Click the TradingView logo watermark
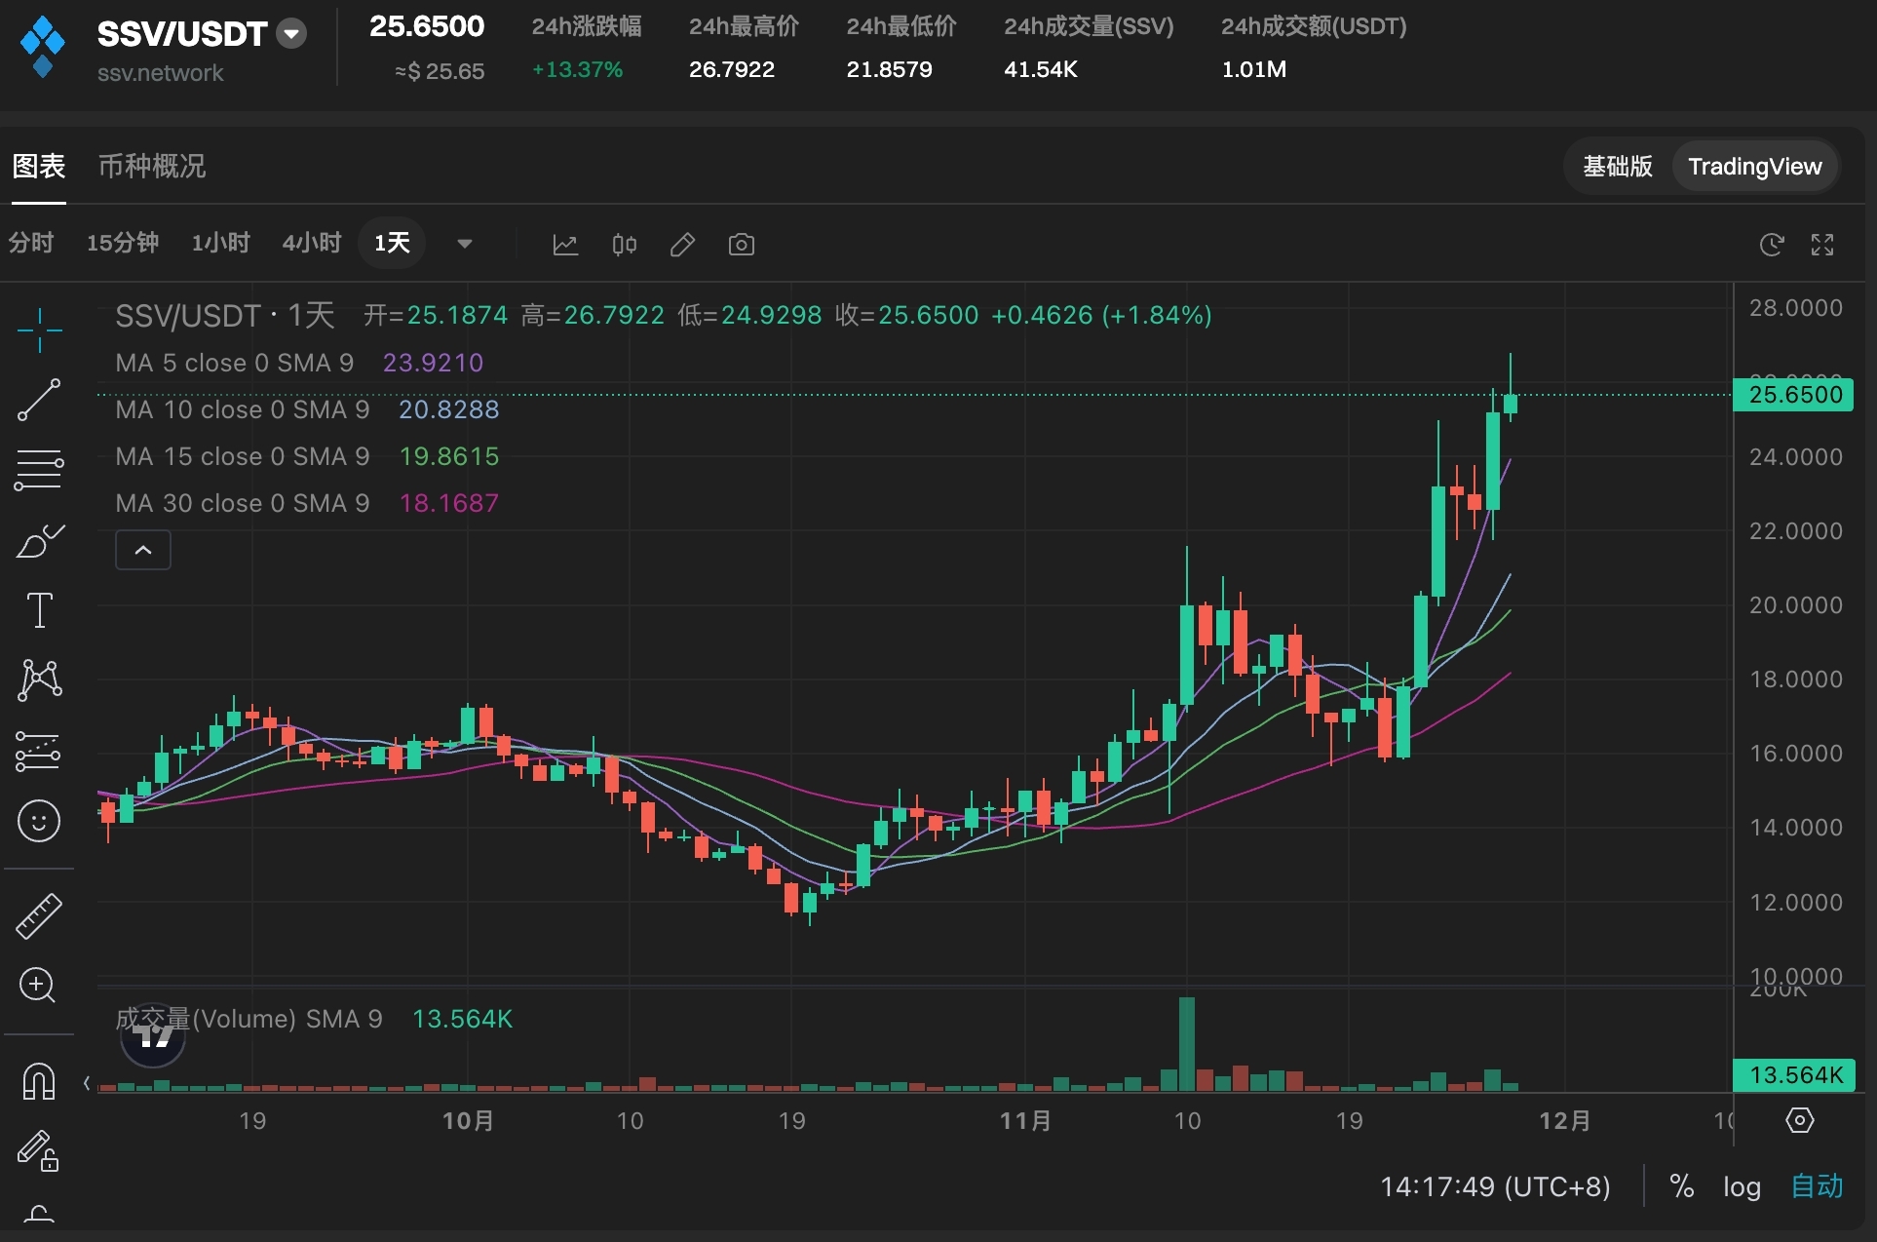 click(153, 1036)
